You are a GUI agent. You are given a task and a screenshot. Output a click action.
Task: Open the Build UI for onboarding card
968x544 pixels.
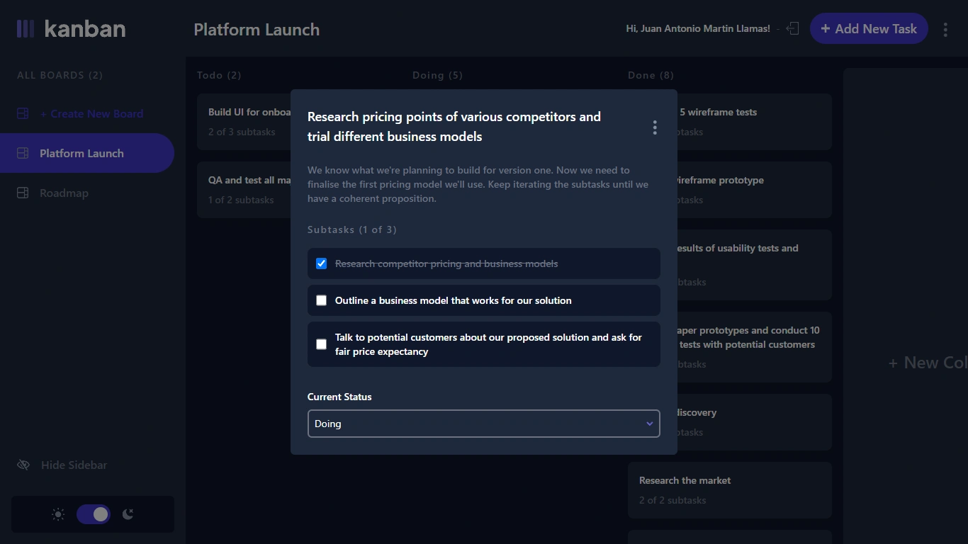point(244,122)
